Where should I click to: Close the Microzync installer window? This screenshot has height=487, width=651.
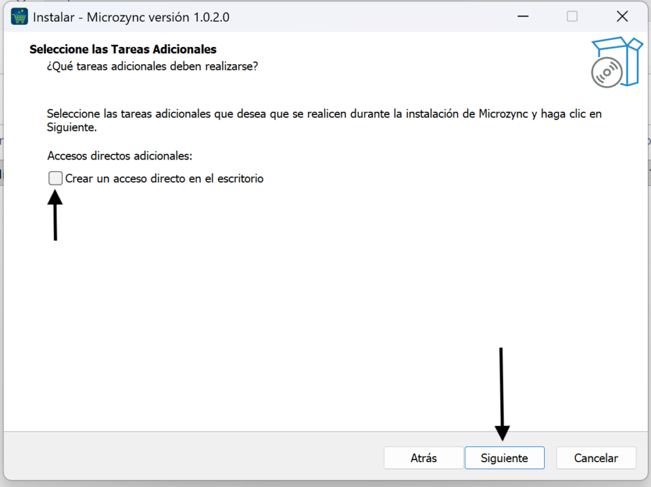click(622, 17)
